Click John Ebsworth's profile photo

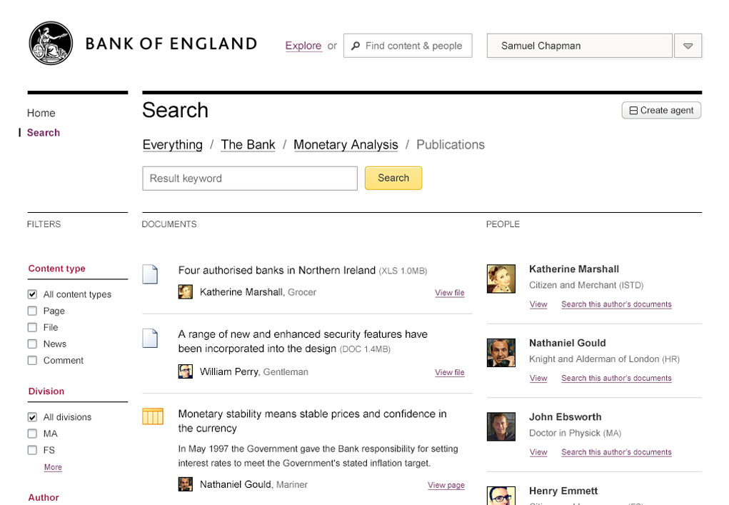[x=501, y=426]
